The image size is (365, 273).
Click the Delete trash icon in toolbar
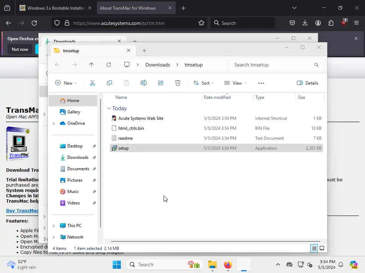pos(178,83)
